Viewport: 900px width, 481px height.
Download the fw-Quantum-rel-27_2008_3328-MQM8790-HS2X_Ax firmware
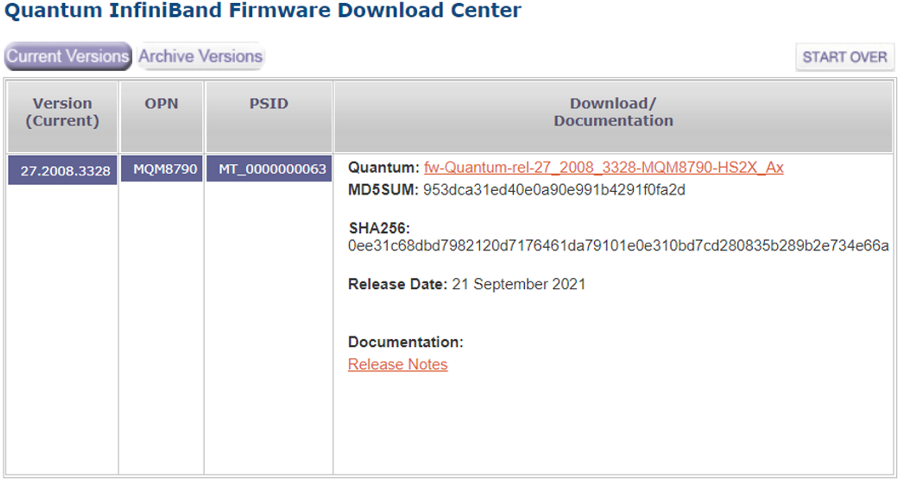(603, 168)
